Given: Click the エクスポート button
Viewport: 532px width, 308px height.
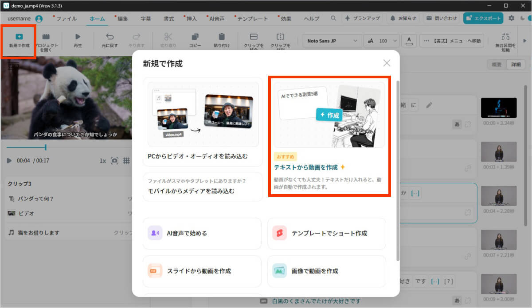Looking at the screenshot, I should (483, 18).
